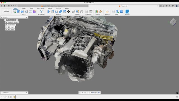Click the Configure table icon

coord(91,12)
